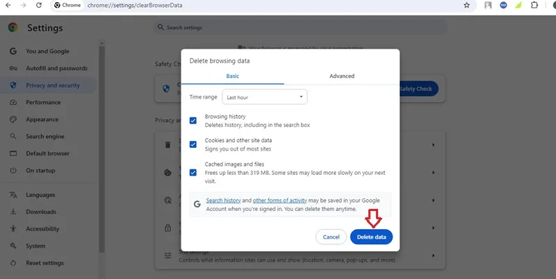Image resolution: width=556 pixels, height=279 pixels.
Task: Expand the row with lock icon
Action: tap(433, 228)
